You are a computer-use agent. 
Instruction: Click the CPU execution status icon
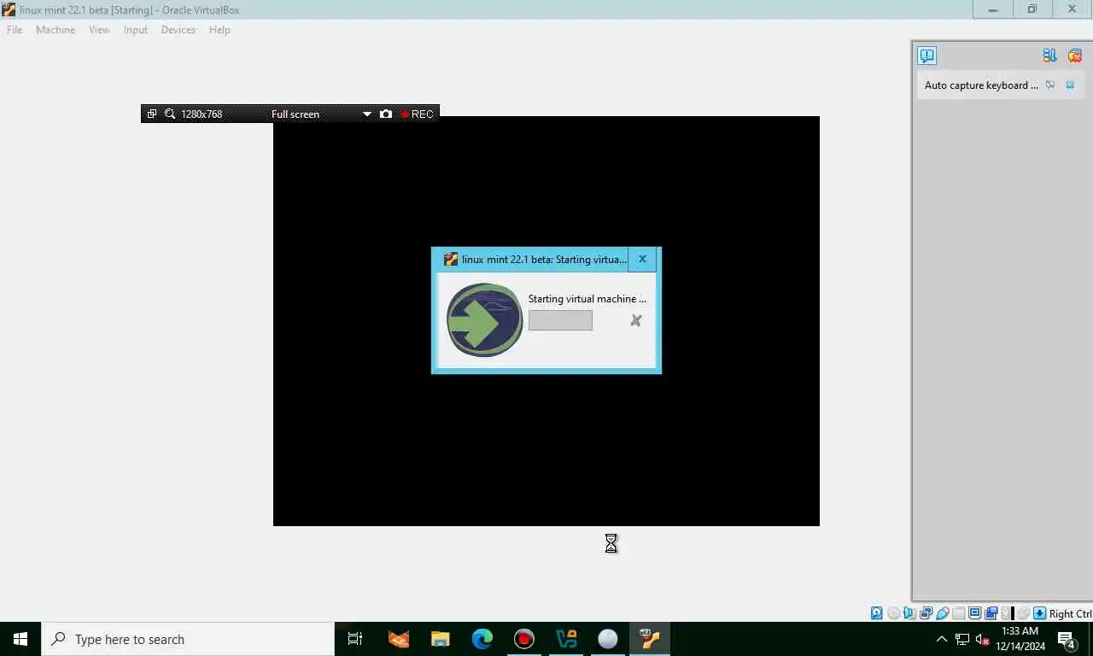(1007, 613)
